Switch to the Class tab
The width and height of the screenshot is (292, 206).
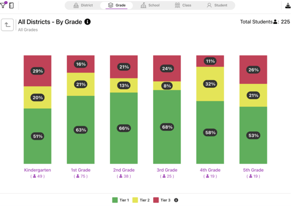tap(183, 5)
